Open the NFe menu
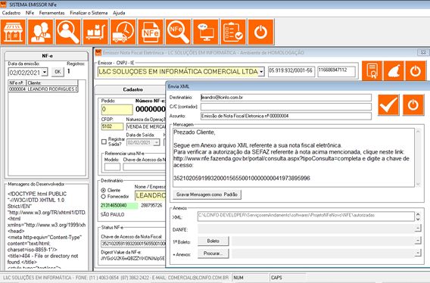Viewport: 430px width, 283px height. [30, 13]
